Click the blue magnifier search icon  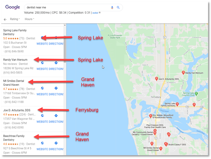118,8
